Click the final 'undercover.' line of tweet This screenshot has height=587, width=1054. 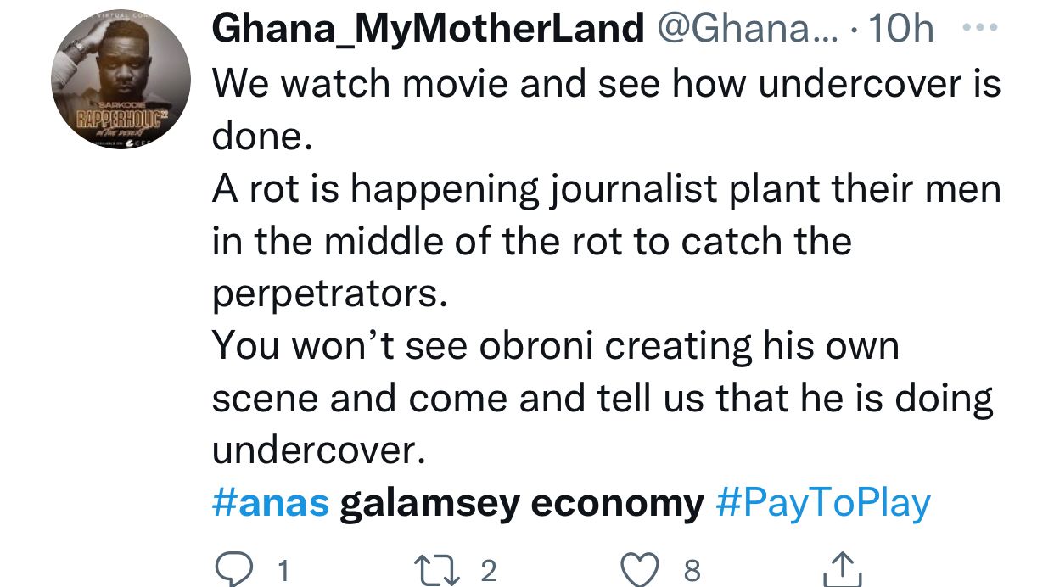(317, 451)
